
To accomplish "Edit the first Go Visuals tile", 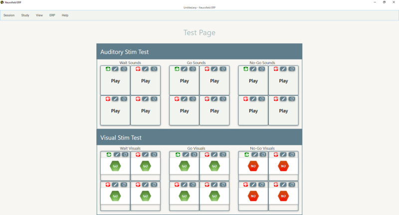I will (x=185, y=154).
